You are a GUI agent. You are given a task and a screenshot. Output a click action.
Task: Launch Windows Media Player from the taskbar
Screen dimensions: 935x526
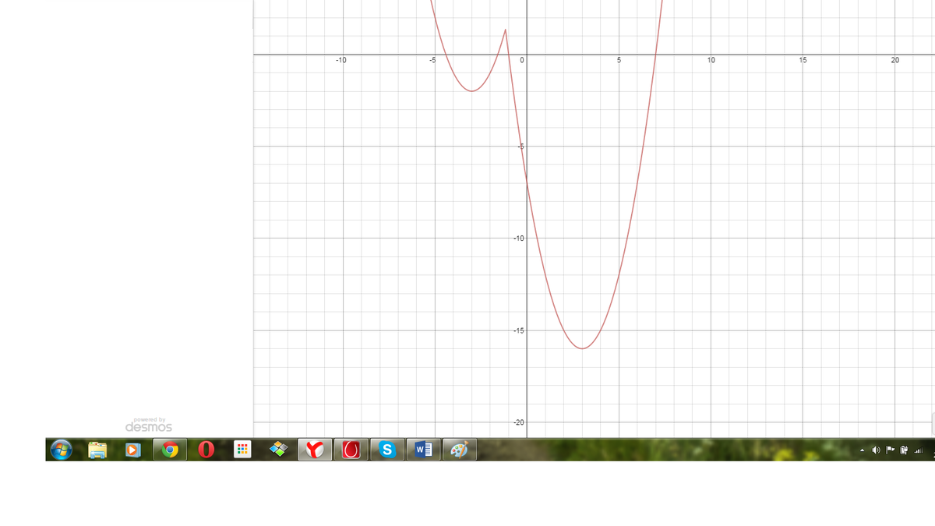(x=133, y=450)
